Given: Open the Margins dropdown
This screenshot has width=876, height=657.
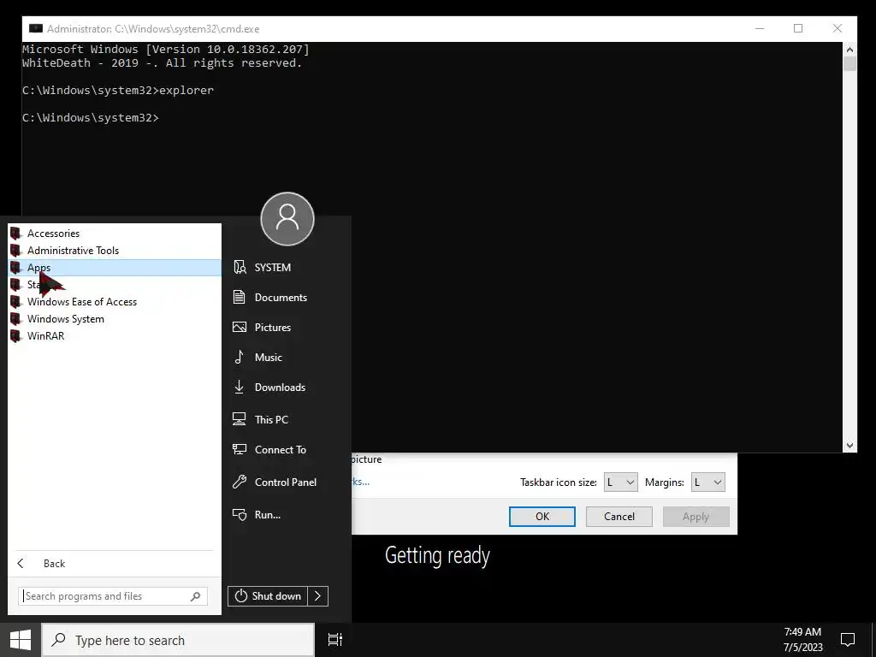Looking at the screenshot, I should click(x=707, y=482).
